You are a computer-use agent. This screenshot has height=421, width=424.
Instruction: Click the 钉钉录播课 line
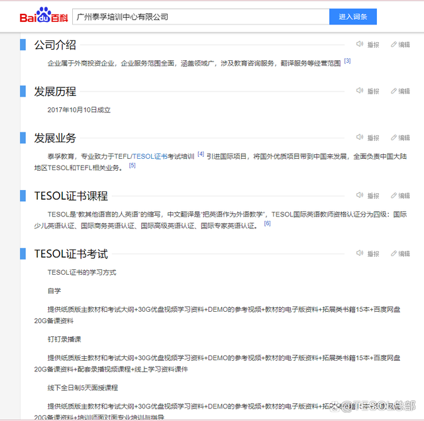64,340
